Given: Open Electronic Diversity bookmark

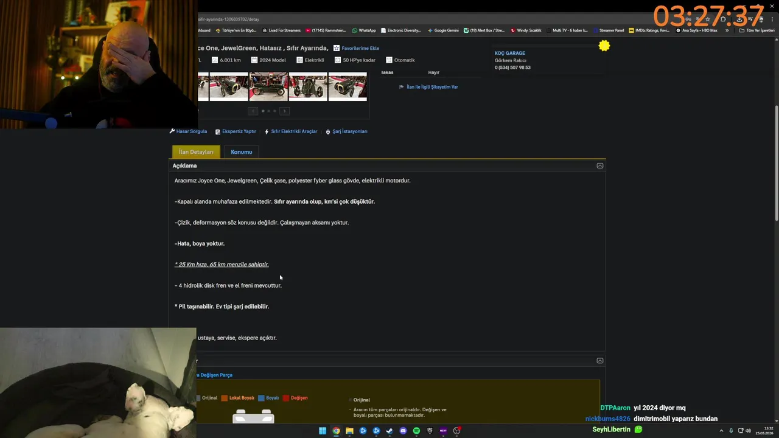Looking at the screenshot, I should 400,30.
